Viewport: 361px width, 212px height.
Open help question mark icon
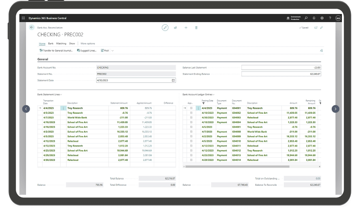pos(330,18)
